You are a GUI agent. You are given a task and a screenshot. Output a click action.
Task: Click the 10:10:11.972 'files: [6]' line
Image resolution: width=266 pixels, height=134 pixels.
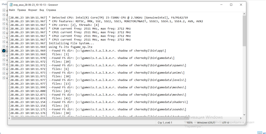[39, 69]
